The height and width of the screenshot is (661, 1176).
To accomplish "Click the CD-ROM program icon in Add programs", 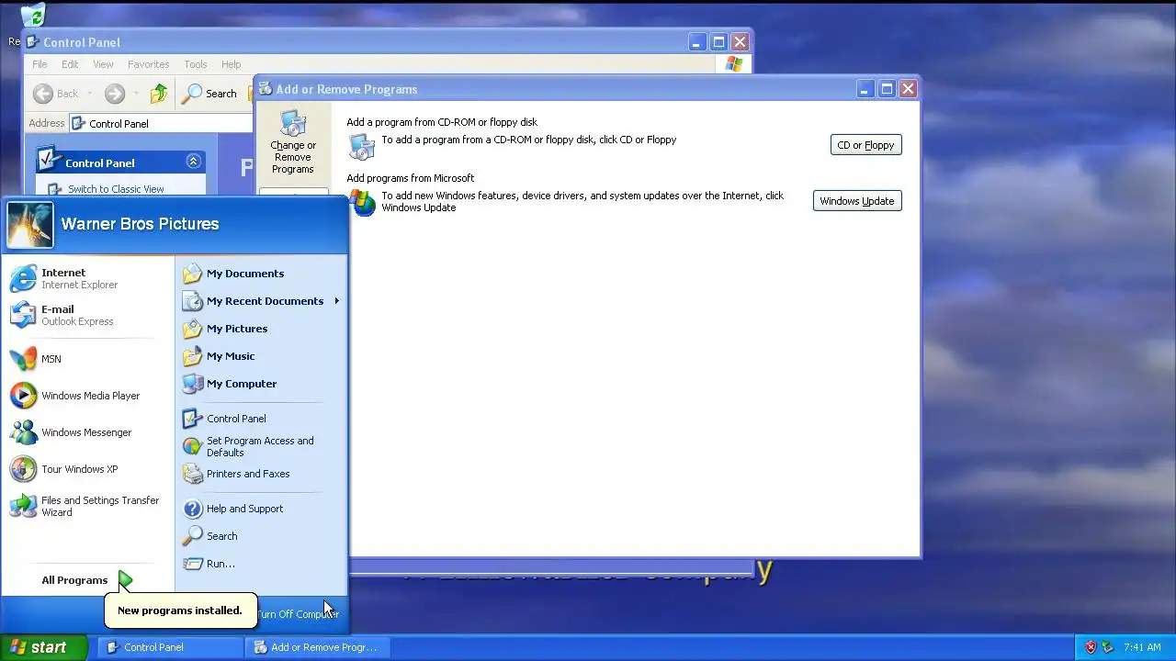I will coord(362,147).
